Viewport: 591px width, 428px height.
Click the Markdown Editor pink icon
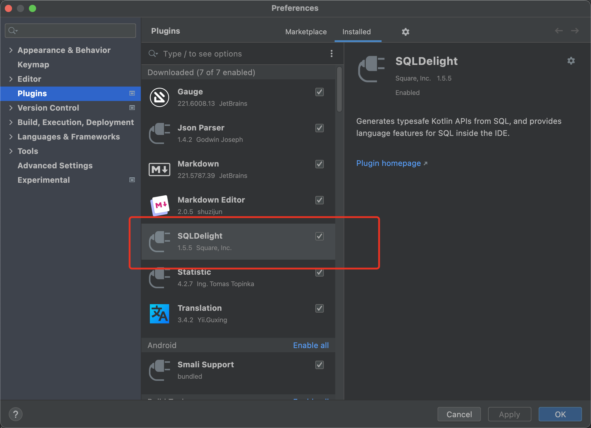pos(159,206)
